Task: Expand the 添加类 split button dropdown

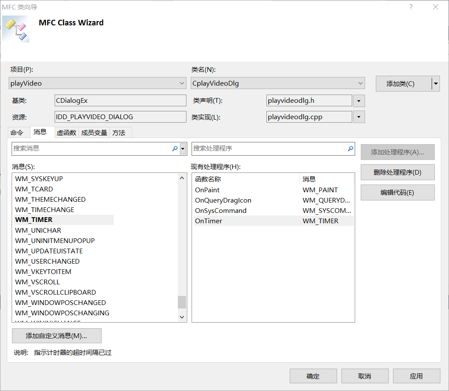Action: [435, 83]
